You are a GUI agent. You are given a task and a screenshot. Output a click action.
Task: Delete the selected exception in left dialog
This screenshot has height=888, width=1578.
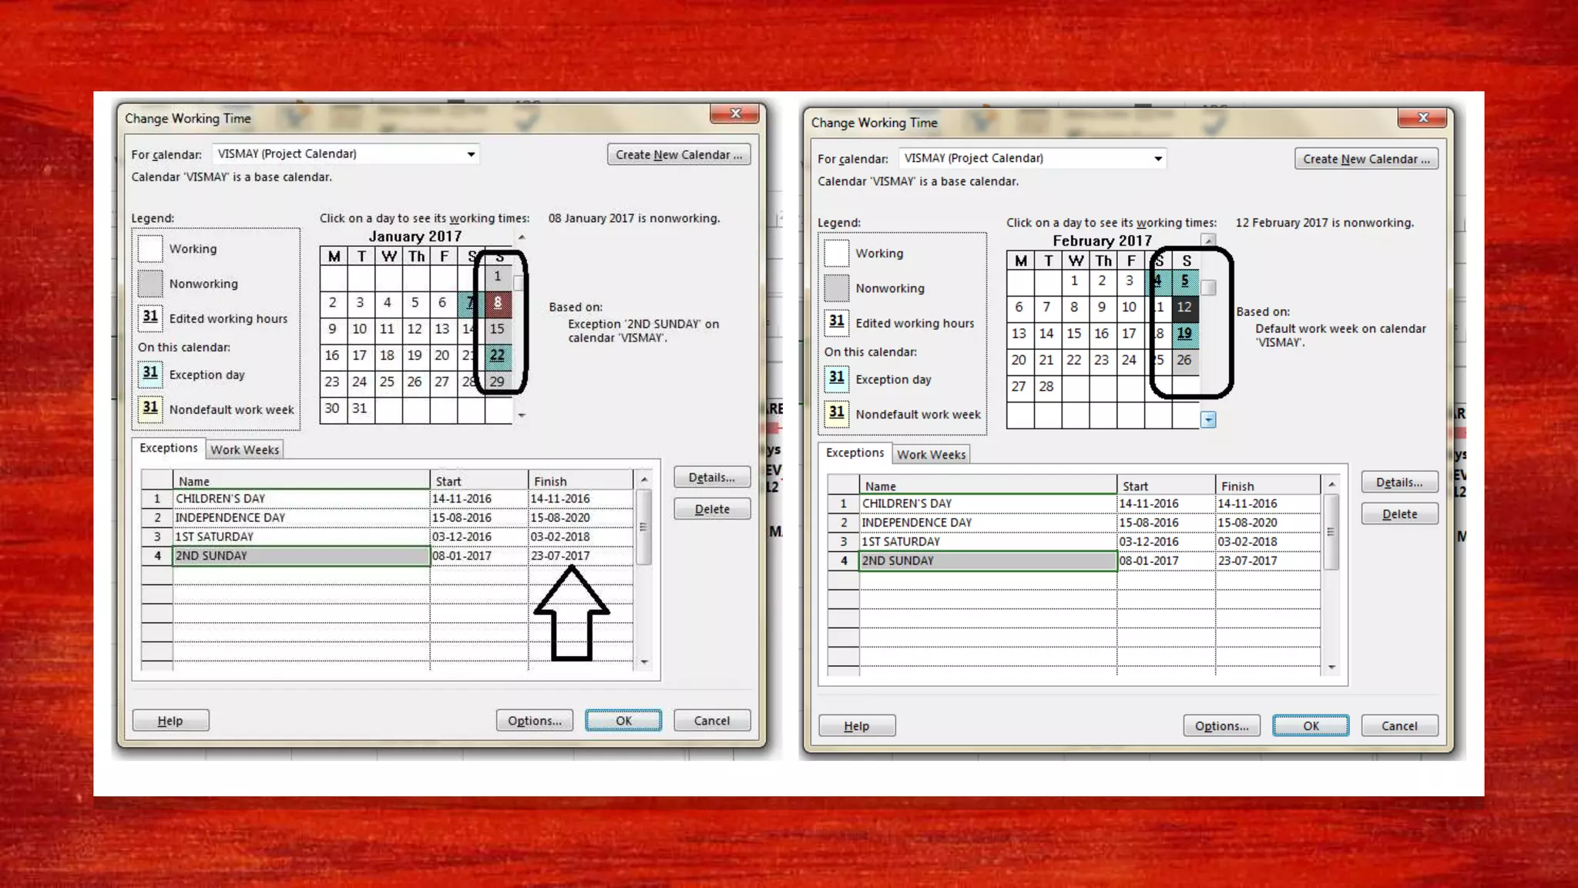[711, 510]
